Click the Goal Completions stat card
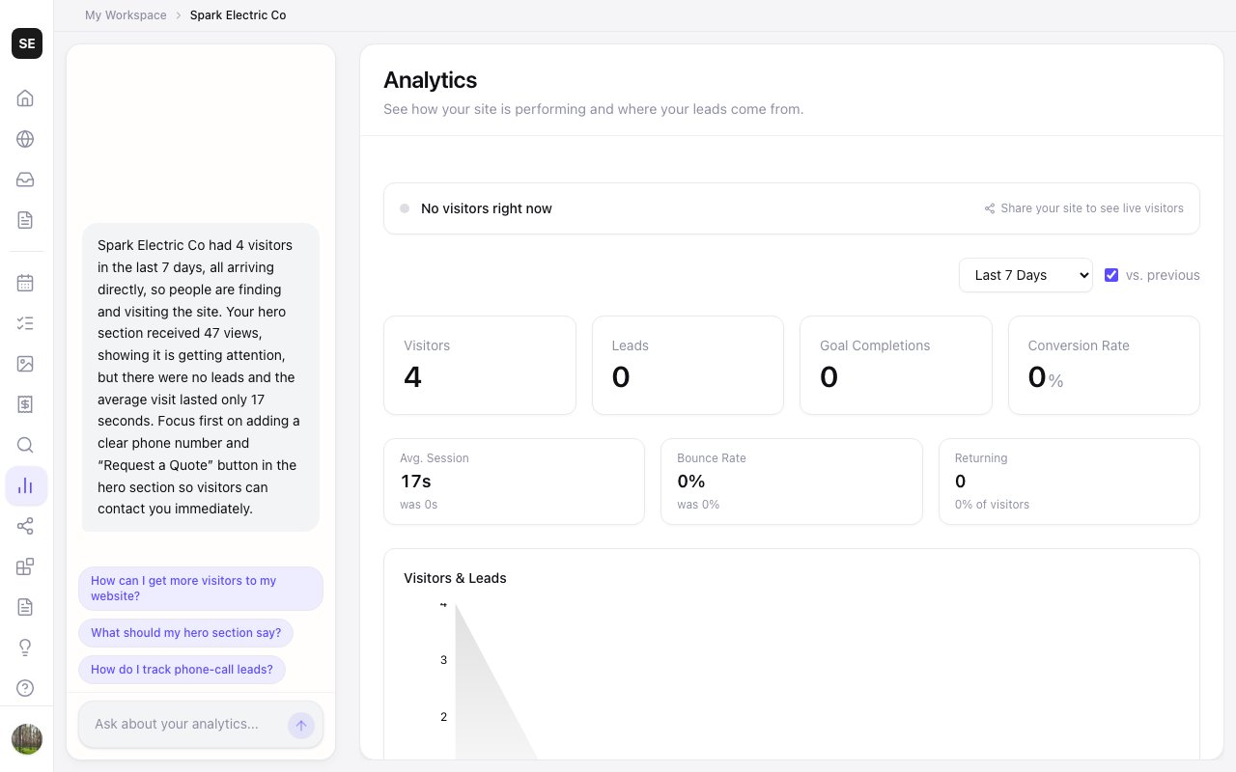 click(896, 365)
